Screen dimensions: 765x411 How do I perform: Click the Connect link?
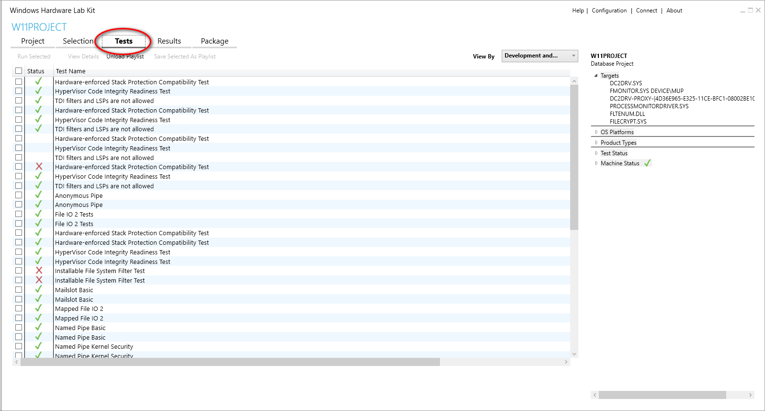[646, 11]
